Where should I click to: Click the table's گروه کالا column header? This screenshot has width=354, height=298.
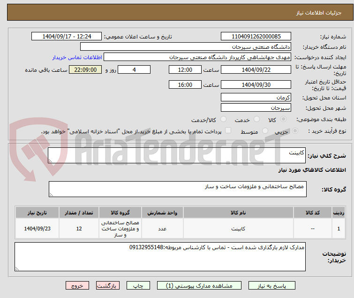(x=120, y=213)
